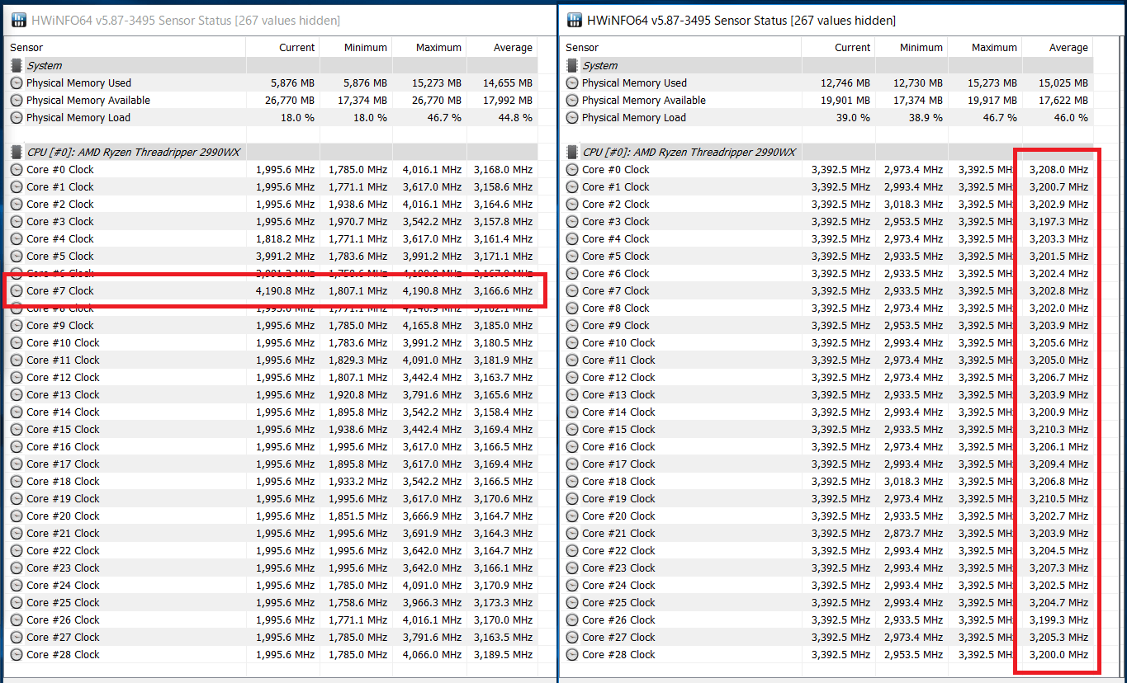
Task: Select CPU [#0] AMD Ryzen Threadripper row, left window
Action: (x=272, y=152)
